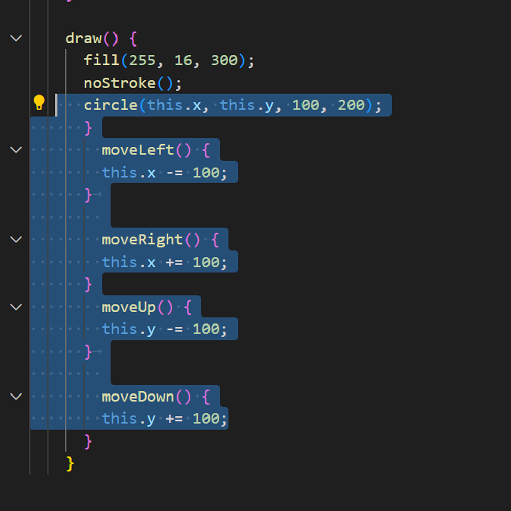Collapse the draw() function fold chevron
The height and width of the screenshot is (511, 511).
click(16, 38)
